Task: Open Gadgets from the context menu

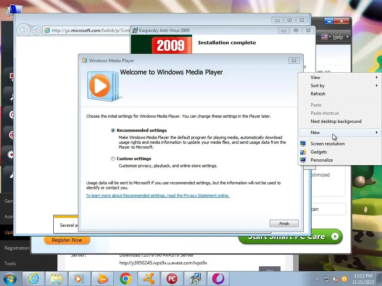Action: pos(340,152)
